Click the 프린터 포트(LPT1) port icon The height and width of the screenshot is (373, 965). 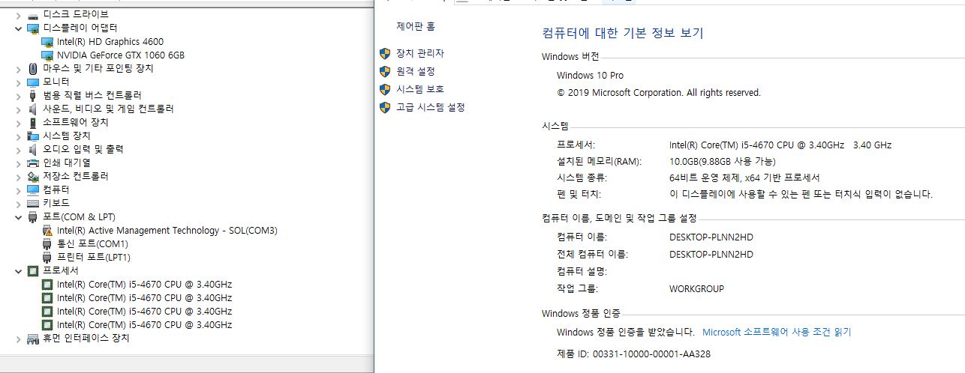click(x=47, y=257)
